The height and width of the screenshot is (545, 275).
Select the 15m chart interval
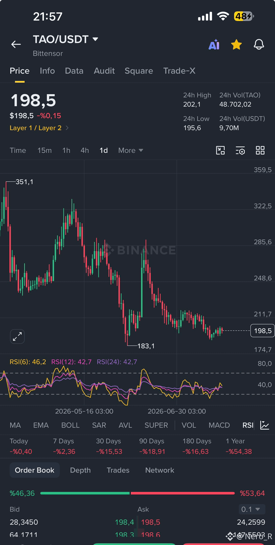point(45,150)
